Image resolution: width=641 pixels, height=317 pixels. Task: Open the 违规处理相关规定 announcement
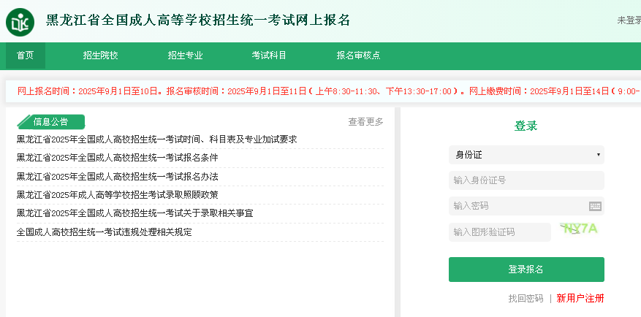[x=105, y=232]
